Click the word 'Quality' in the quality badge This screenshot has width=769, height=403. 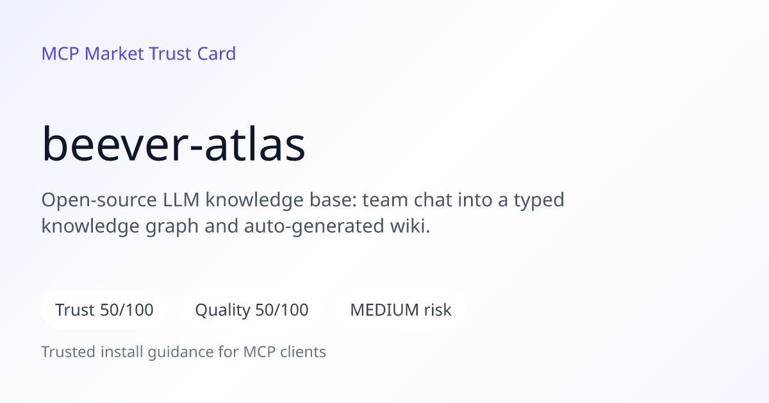[x=222, y=310]
